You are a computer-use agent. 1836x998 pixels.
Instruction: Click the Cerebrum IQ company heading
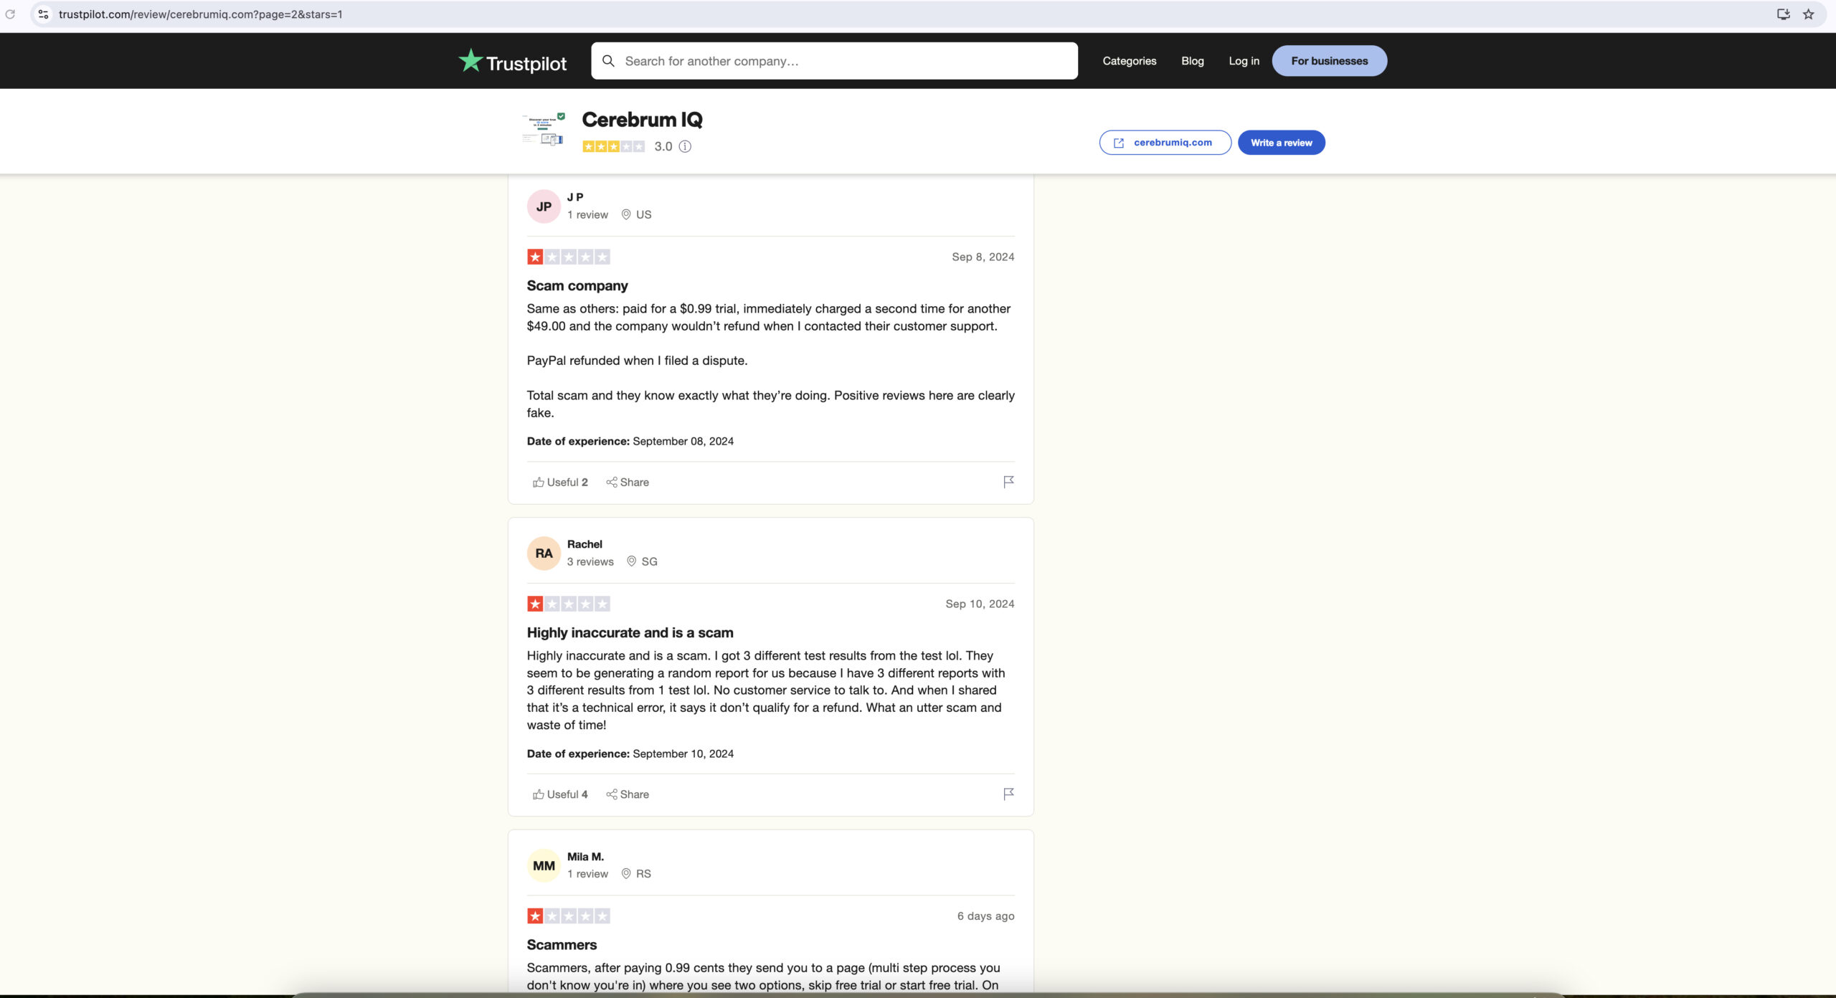[642, 120]
